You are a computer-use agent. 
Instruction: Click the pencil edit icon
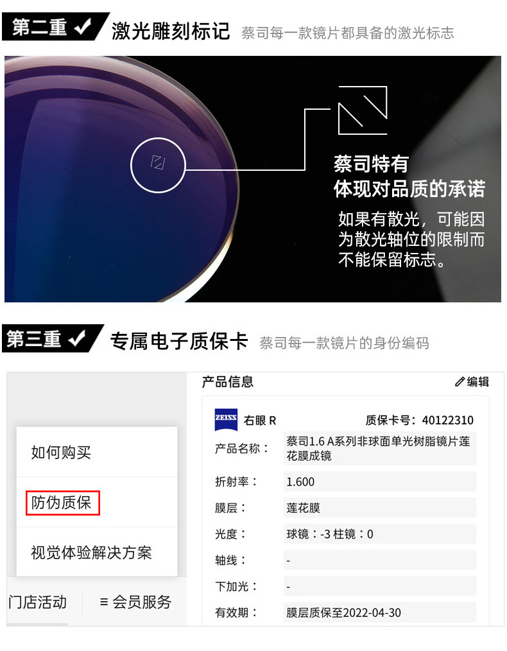pyautogui.click(x=460, y=381)
